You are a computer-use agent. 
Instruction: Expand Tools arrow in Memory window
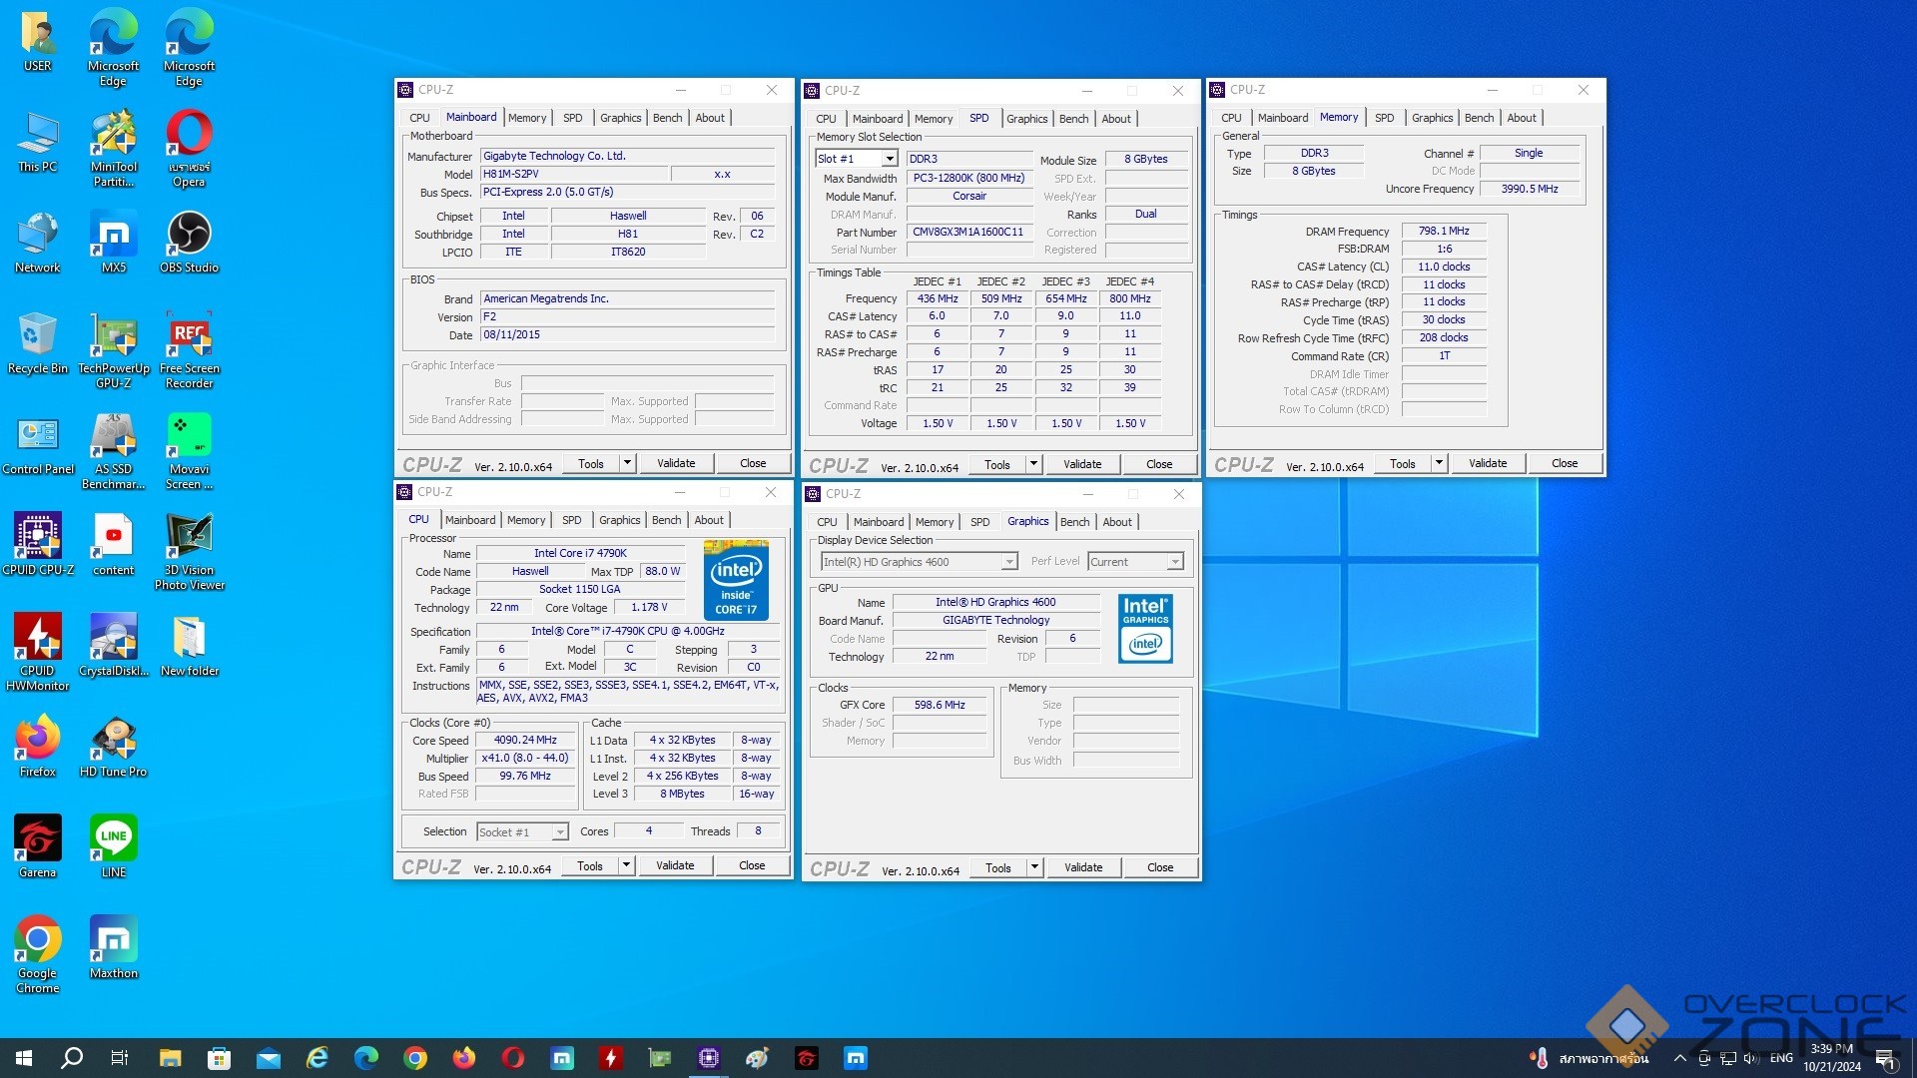click(1439, 463)
